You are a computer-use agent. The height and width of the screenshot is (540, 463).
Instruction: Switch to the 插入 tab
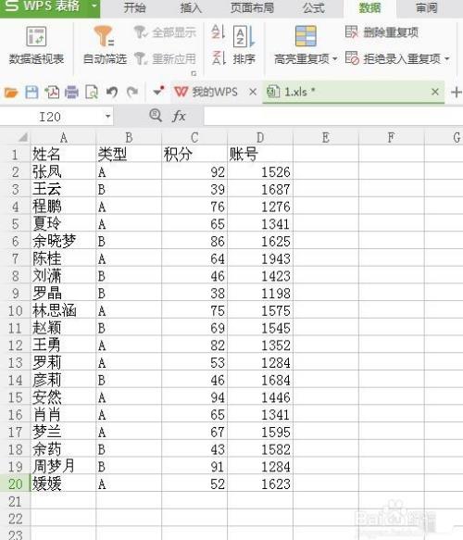(191, 7)
